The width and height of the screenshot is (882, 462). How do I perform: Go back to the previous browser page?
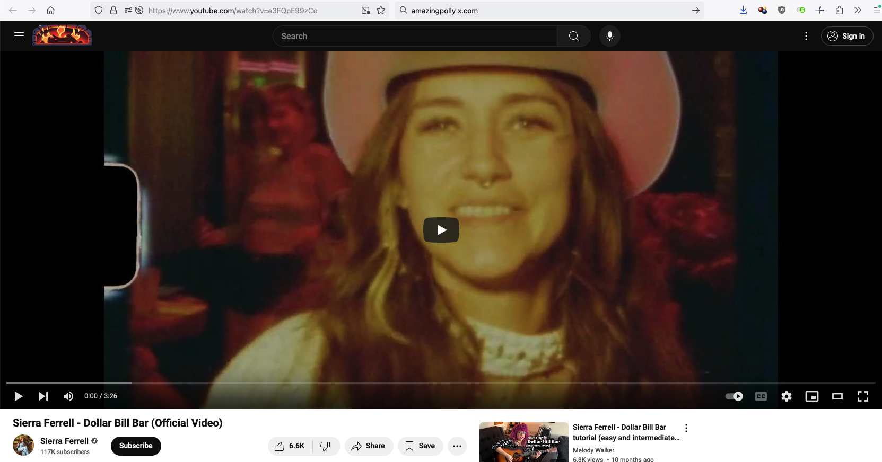point(13,10)
